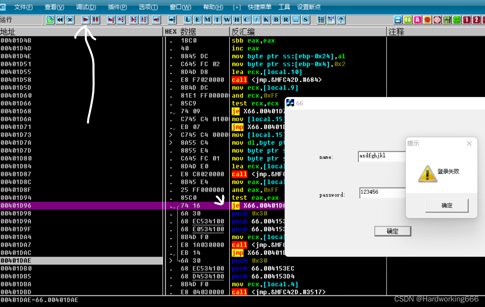This screenshot has height=307, width=485.
Task: Open the 设置断点 menu
Action: pos(309,7)
